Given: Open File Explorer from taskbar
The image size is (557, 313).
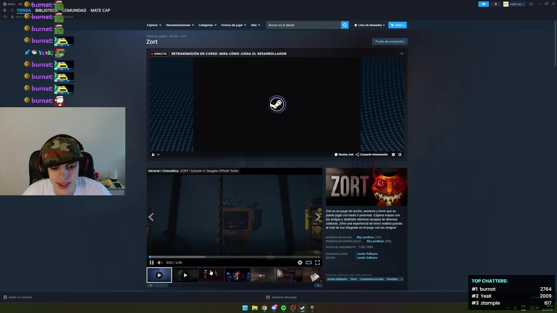Looking at the screenshot, I should (x=255, y=308).
